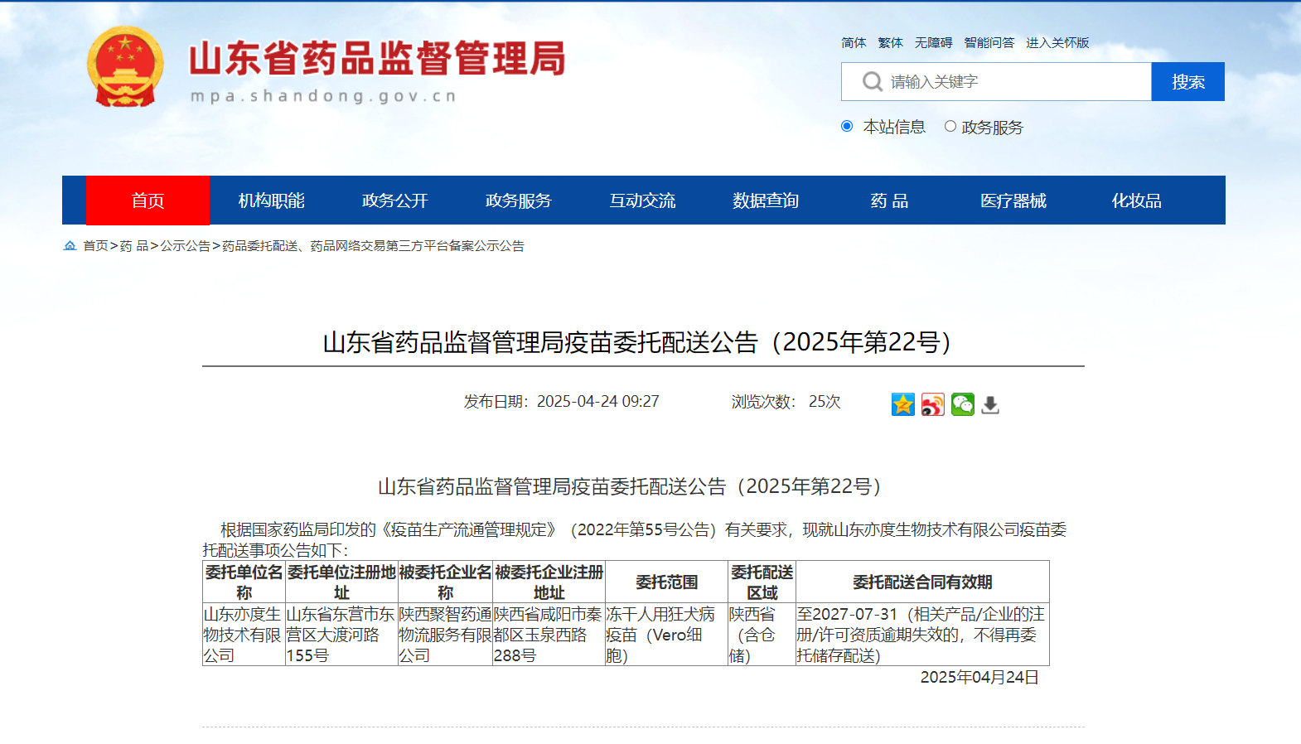Select the 政务服务 radio button
1301x744 pixels.
[x=950, y=126]
